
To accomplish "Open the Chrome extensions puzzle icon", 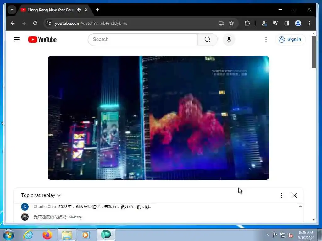I will click(x=247, y=23).
